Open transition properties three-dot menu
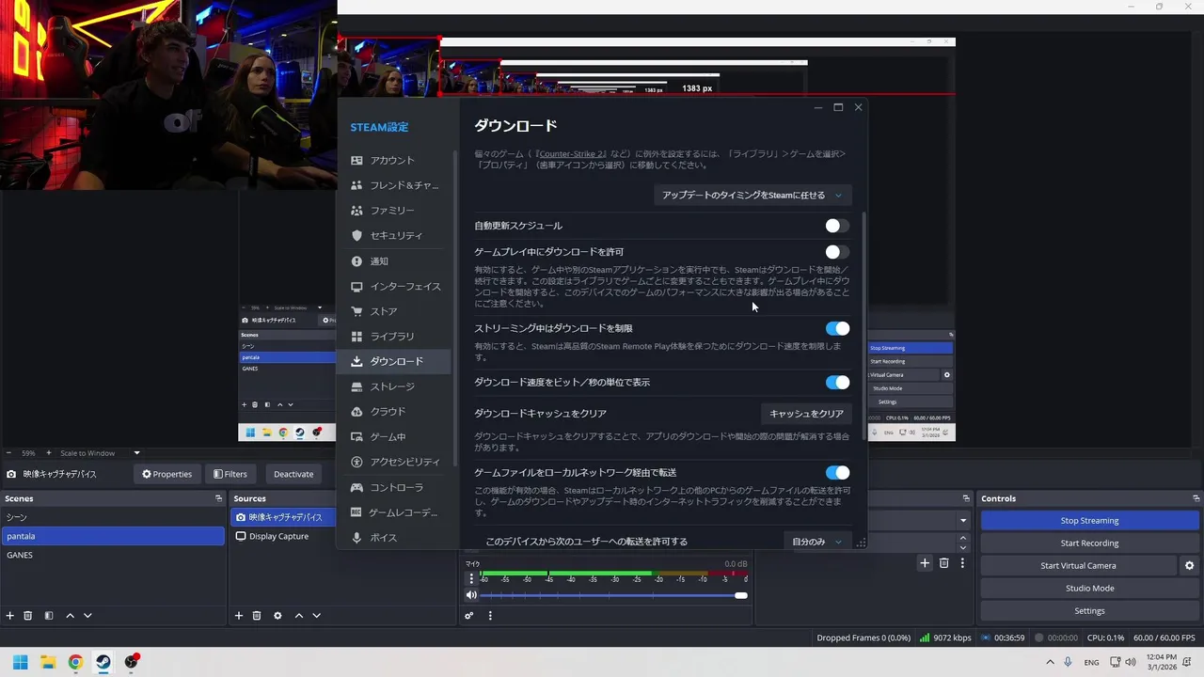The image size is (1204, 677). coord(962,563)
